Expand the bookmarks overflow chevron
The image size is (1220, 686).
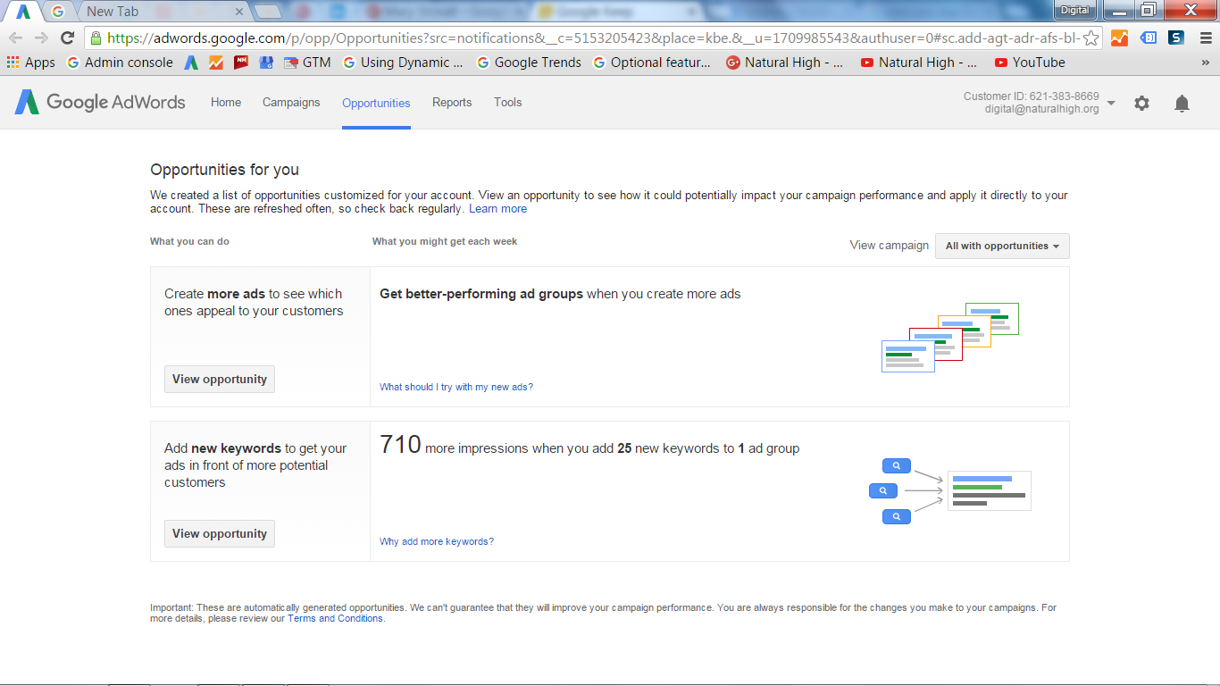coord(1205,63)
